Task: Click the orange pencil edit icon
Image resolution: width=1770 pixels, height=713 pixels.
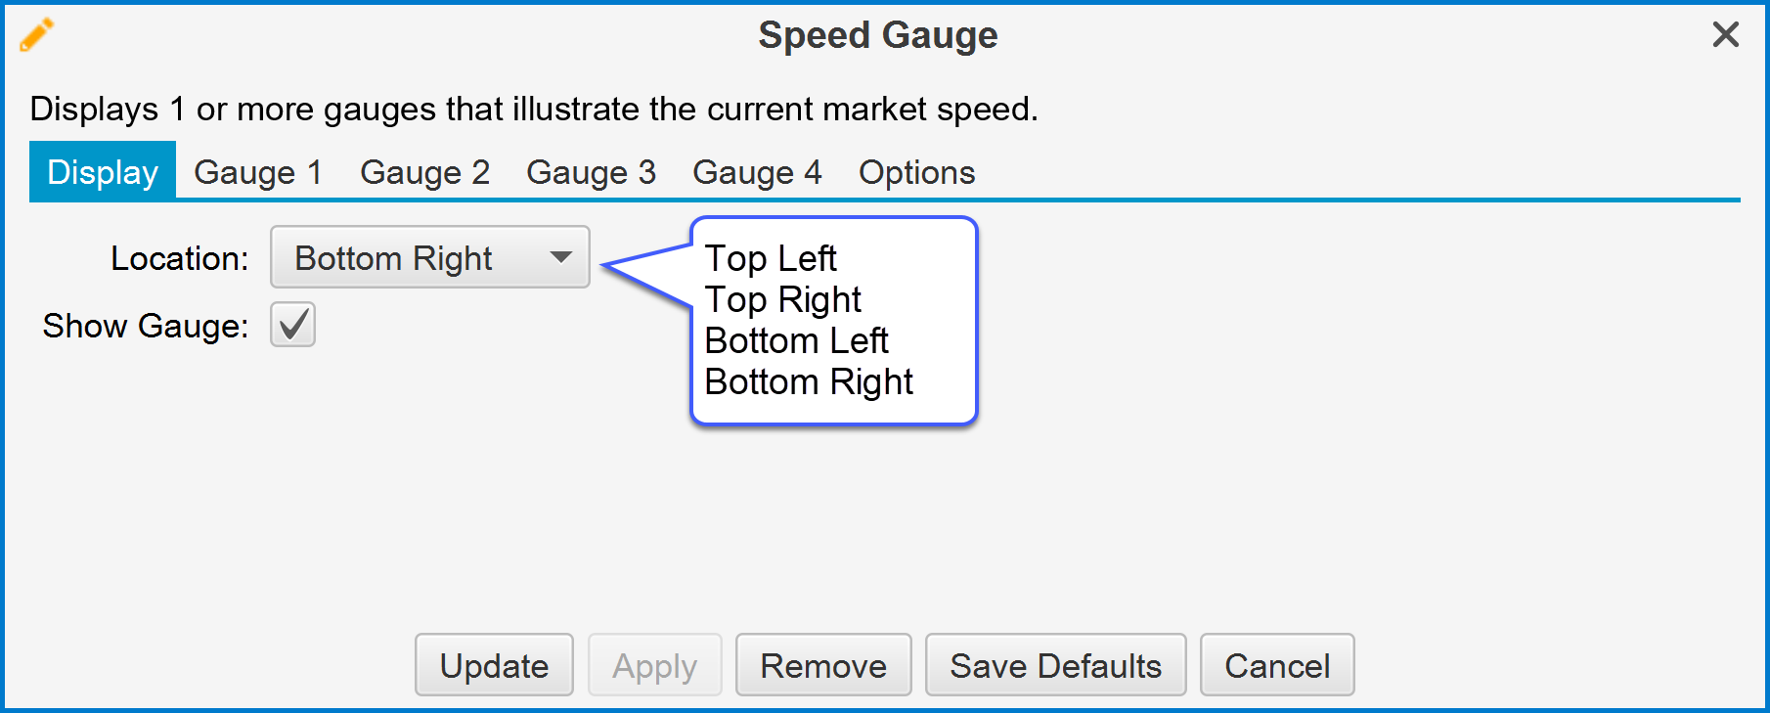Action: 36,35
